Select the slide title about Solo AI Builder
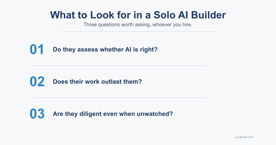This screenshot has width=276, height=145. [138, 15]
